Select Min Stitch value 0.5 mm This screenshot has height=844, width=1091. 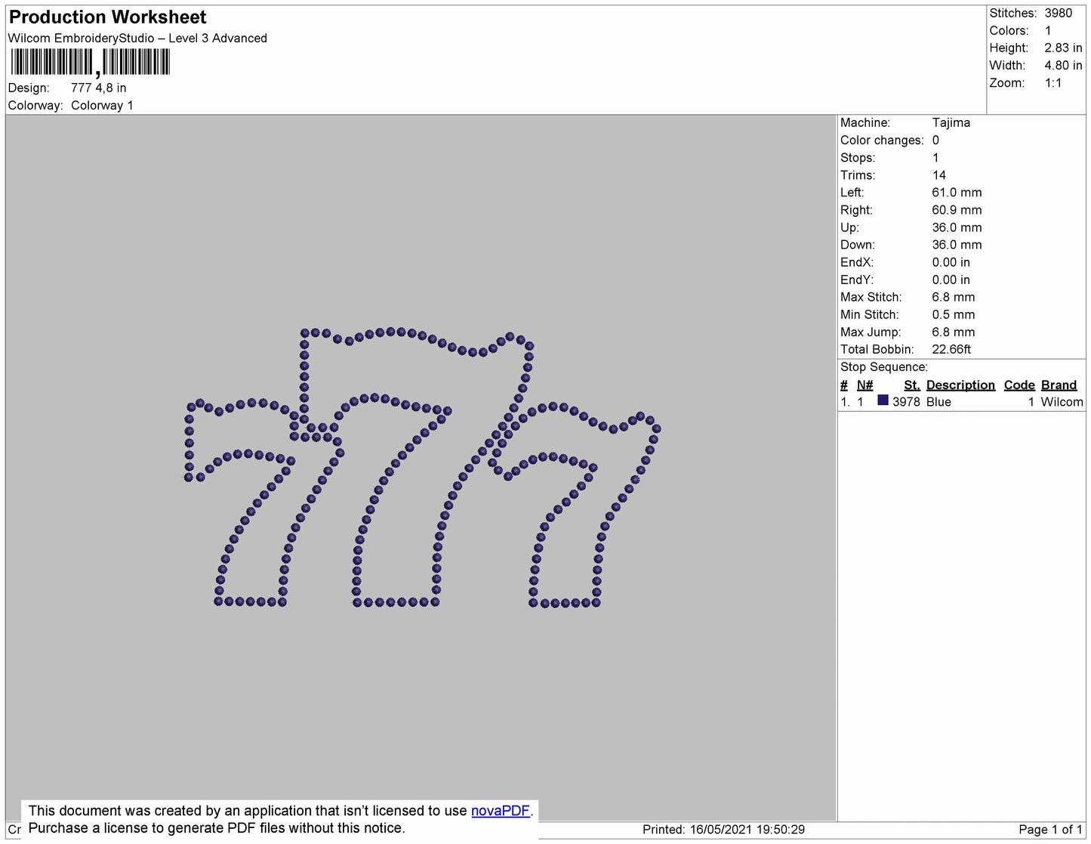click(x=954, y=314)
